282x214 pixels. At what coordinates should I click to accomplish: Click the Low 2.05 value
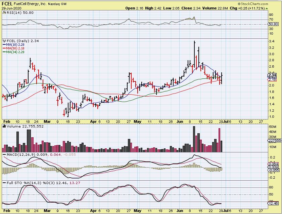coord(171,8)
